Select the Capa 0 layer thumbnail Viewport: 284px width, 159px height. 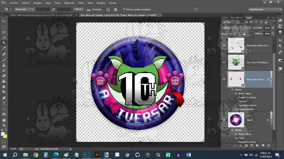point(236,120)
